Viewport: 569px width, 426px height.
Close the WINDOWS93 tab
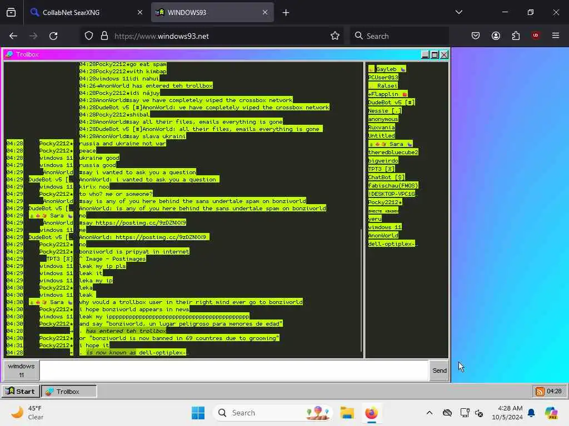(x=265, y=12)
